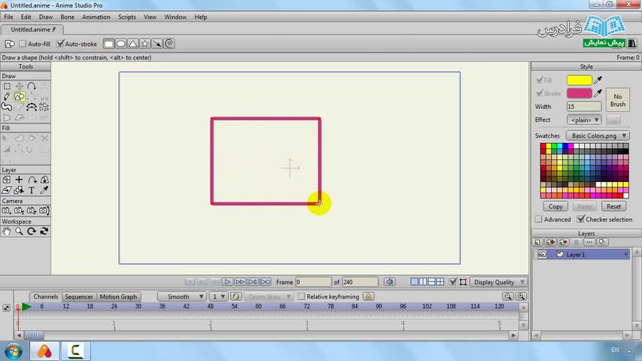Pick the arrow shape option

tap(157, 44)
